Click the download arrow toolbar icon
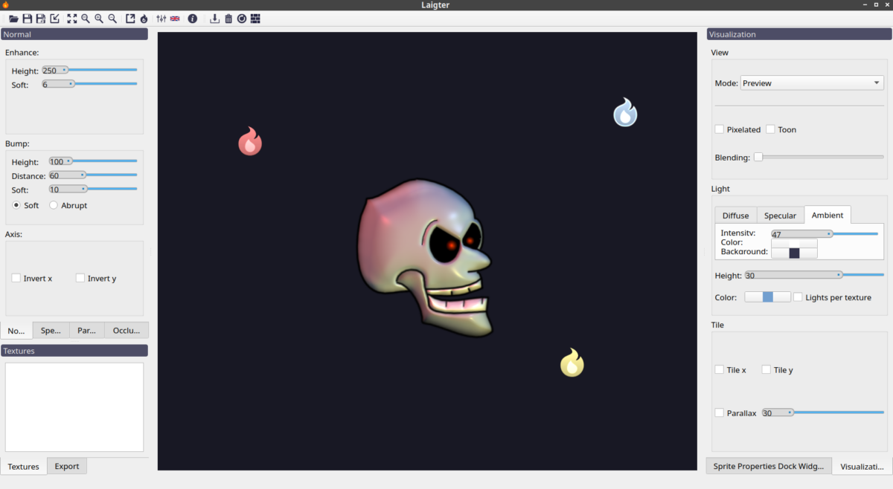 (x=215, y=19)
